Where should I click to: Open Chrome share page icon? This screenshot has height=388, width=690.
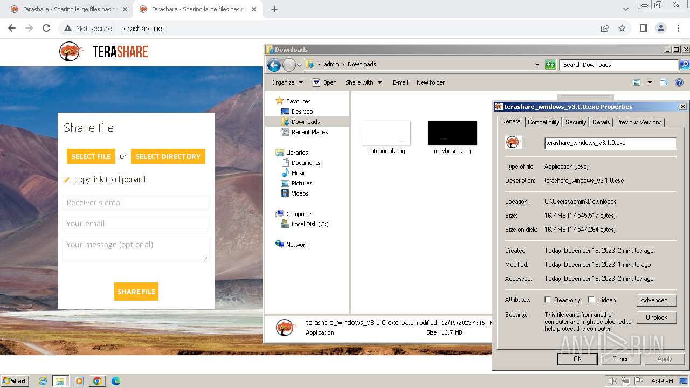[x=605, y=28]
